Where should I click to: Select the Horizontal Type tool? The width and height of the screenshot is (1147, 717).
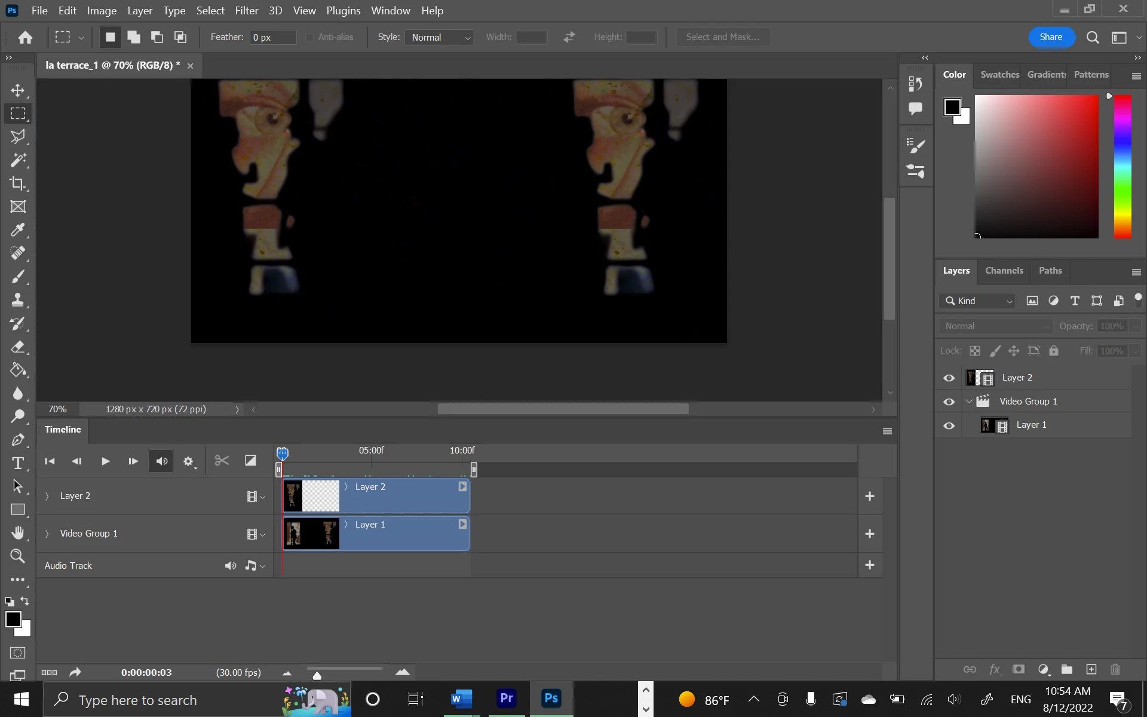(x=18, y=463)
